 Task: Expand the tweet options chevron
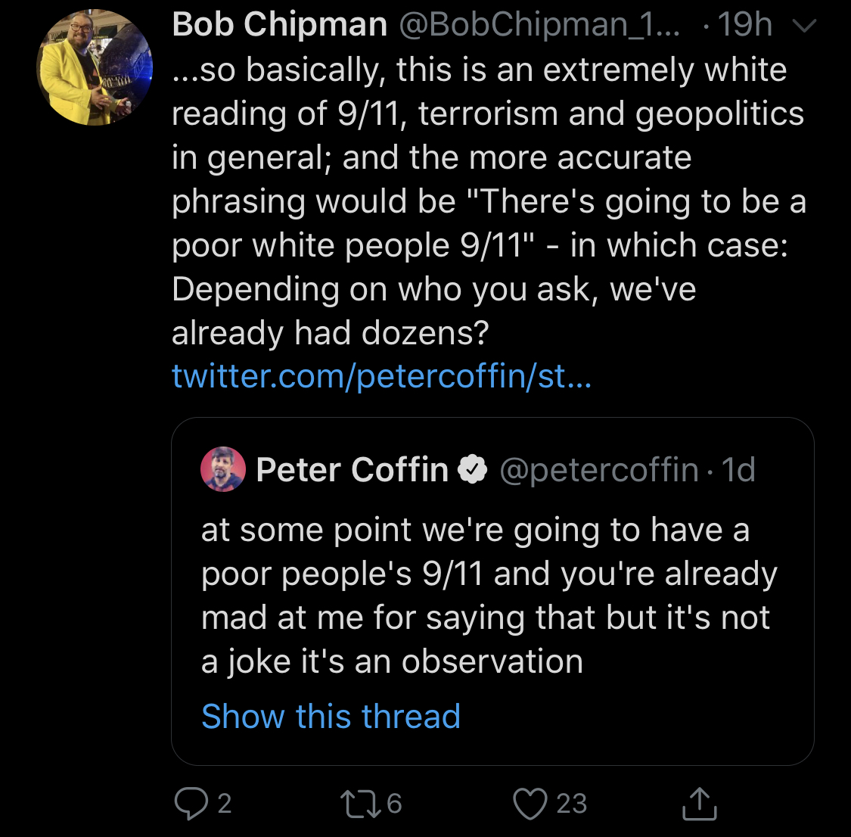click(804, 26)
